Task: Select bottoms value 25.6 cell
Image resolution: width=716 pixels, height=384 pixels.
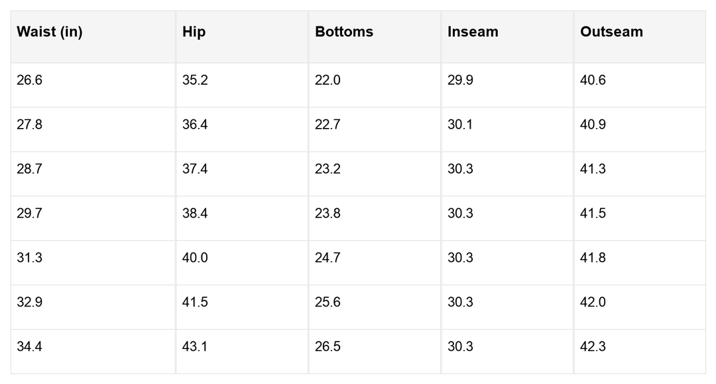Action: pos(328,302)
